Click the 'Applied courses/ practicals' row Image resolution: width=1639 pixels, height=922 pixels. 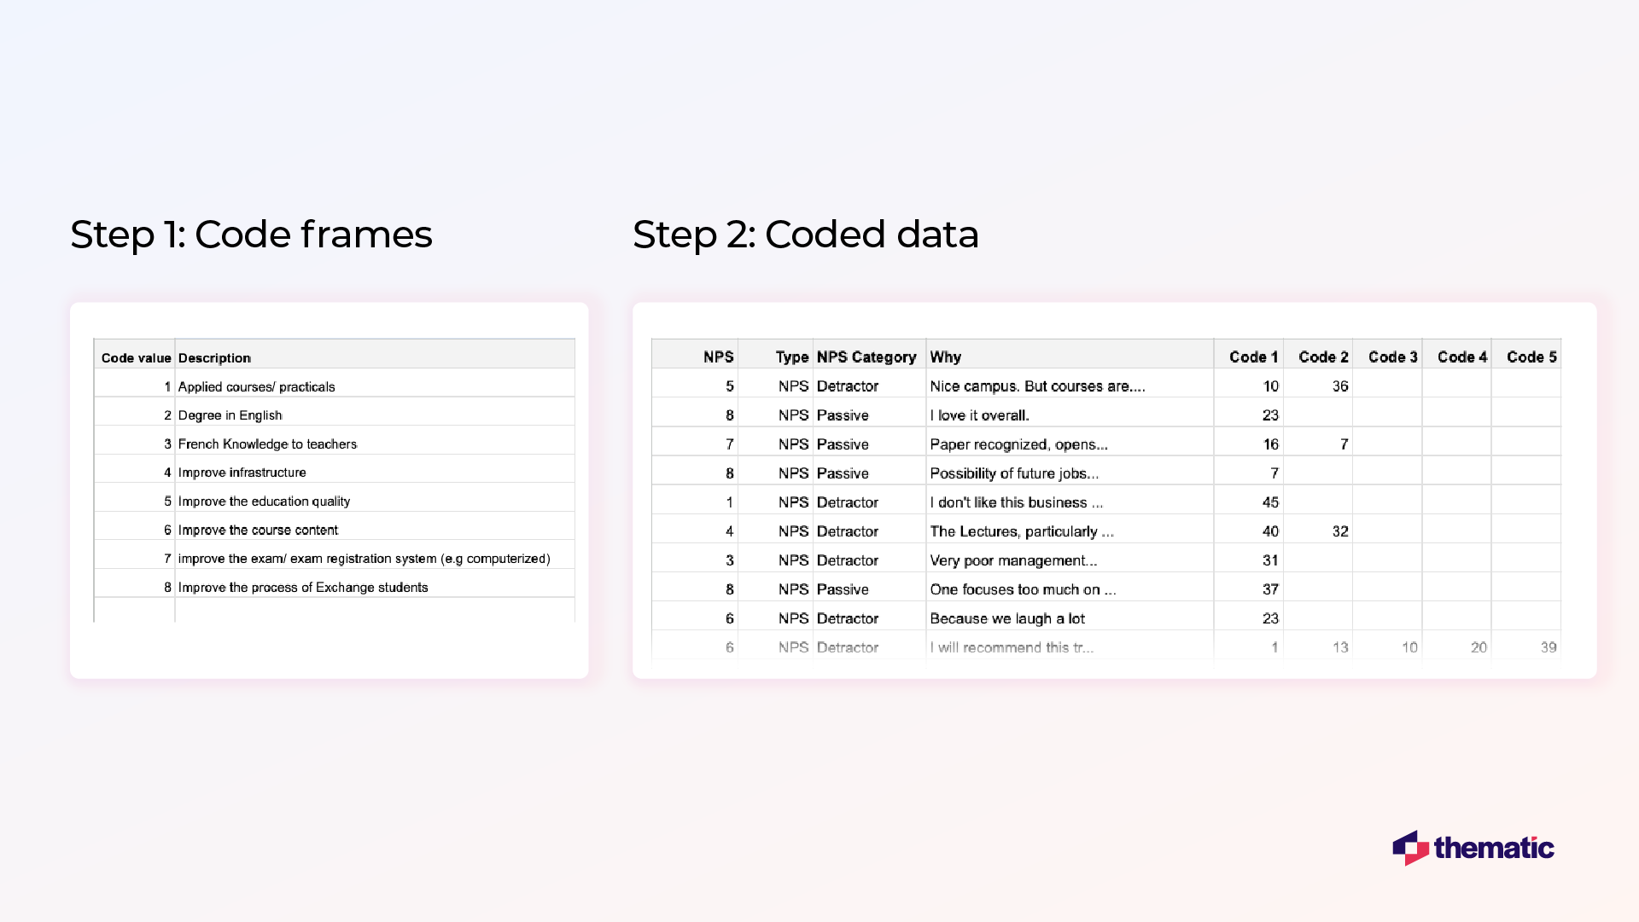coord(256,386)
